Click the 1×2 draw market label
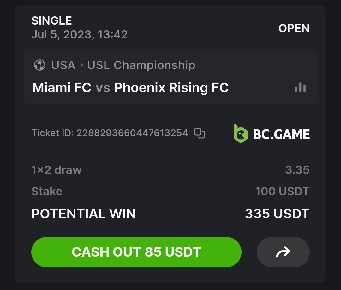This screenshot has width=341, height=290. (57, 170)
